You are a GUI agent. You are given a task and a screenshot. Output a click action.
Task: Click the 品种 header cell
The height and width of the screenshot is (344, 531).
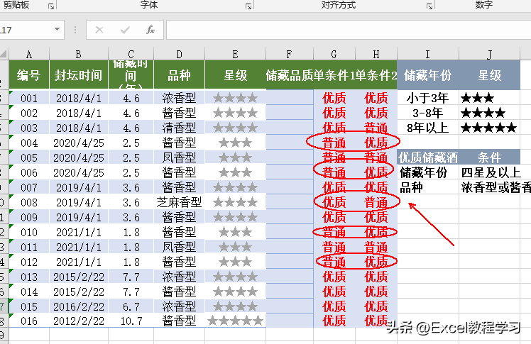tap(179, 75)
